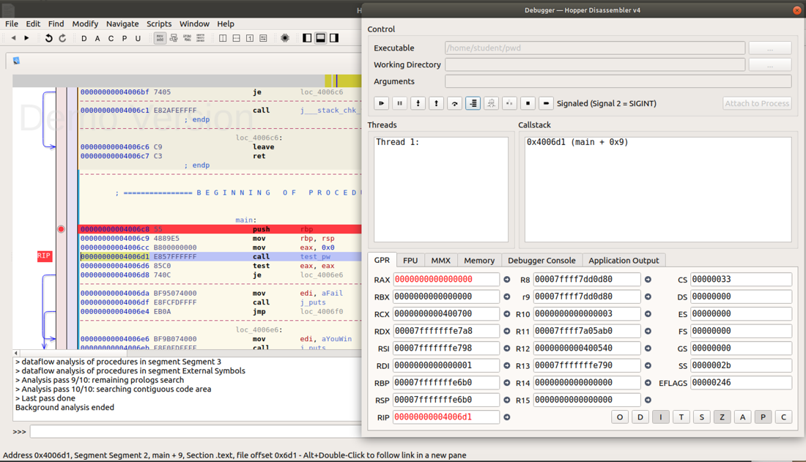Click the debugger continue (play) button
806x462 pixels.
[x=381, y=103]
